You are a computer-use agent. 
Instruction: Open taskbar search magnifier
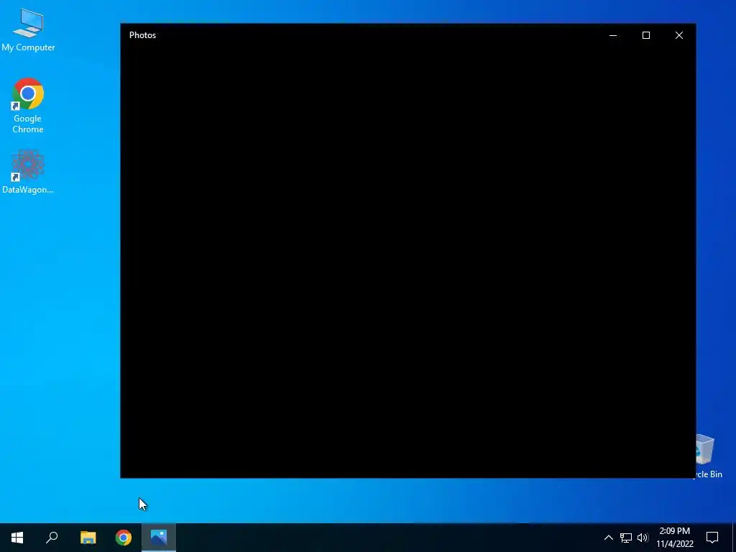point(52,538)
